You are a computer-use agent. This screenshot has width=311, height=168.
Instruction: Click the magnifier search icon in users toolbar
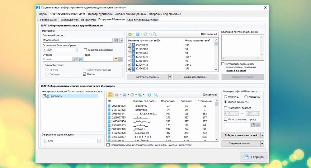tap(156, 95)
